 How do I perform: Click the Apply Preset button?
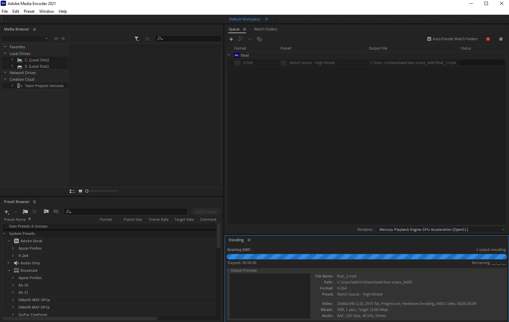point(206,212)
